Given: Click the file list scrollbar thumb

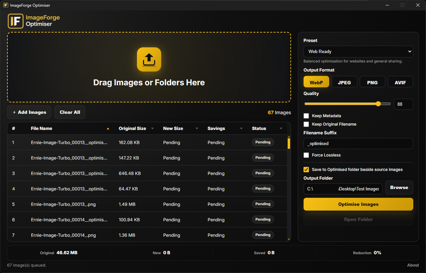Looking at the screenshot, I should point(289,143).
